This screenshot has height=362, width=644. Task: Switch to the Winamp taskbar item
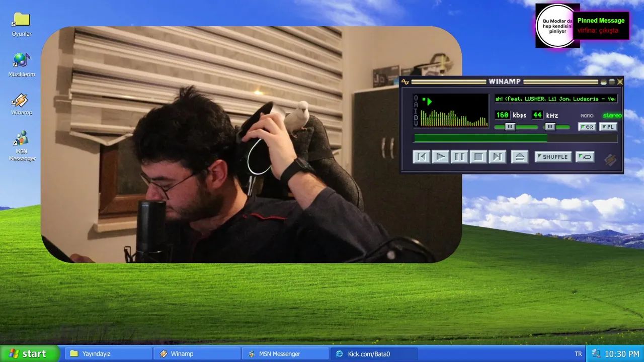[x=197, y=354]
